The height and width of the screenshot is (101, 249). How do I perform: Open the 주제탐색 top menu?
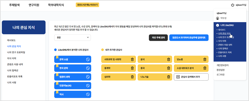[x=14, y=5]
